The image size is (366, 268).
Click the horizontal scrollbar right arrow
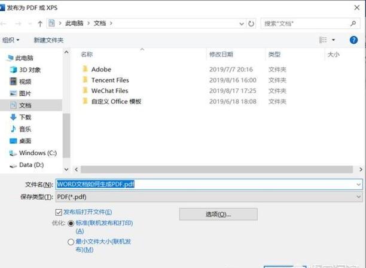click(361, 170)
